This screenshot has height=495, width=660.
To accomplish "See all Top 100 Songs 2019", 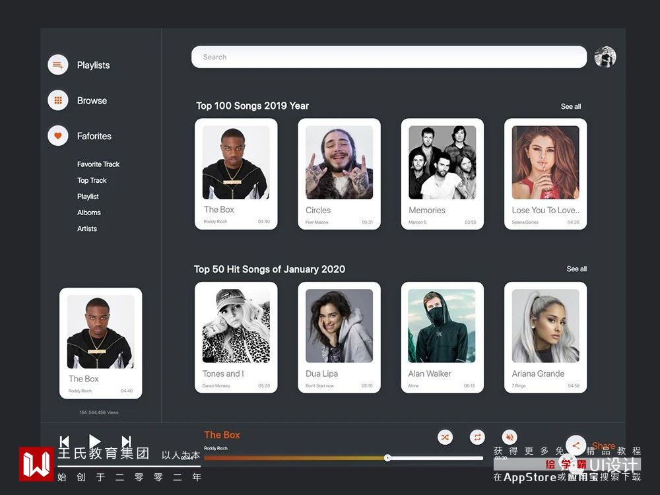I will pyautogui.click(x=571, y=106).
